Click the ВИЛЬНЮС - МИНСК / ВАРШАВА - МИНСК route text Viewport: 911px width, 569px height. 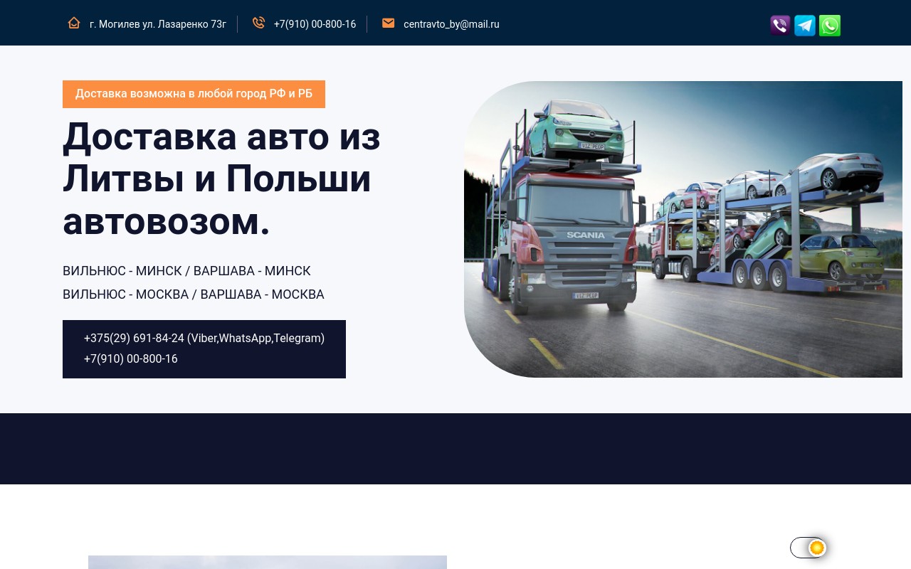coord(186,271)
